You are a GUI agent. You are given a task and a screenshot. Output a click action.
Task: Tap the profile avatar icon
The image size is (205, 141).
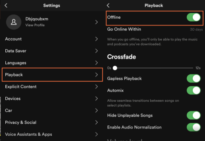(x=14, y=22)
